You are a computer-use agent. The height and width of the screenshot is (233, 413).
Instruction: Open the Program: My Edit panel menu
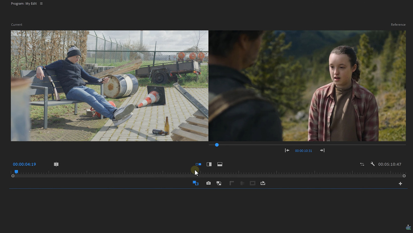click(x=41, y=3)
